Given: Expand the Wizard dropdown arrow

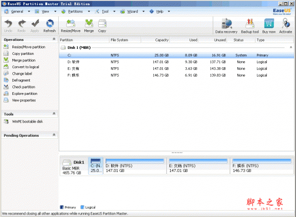Looking at the screenshot, I should coord(144,11).
